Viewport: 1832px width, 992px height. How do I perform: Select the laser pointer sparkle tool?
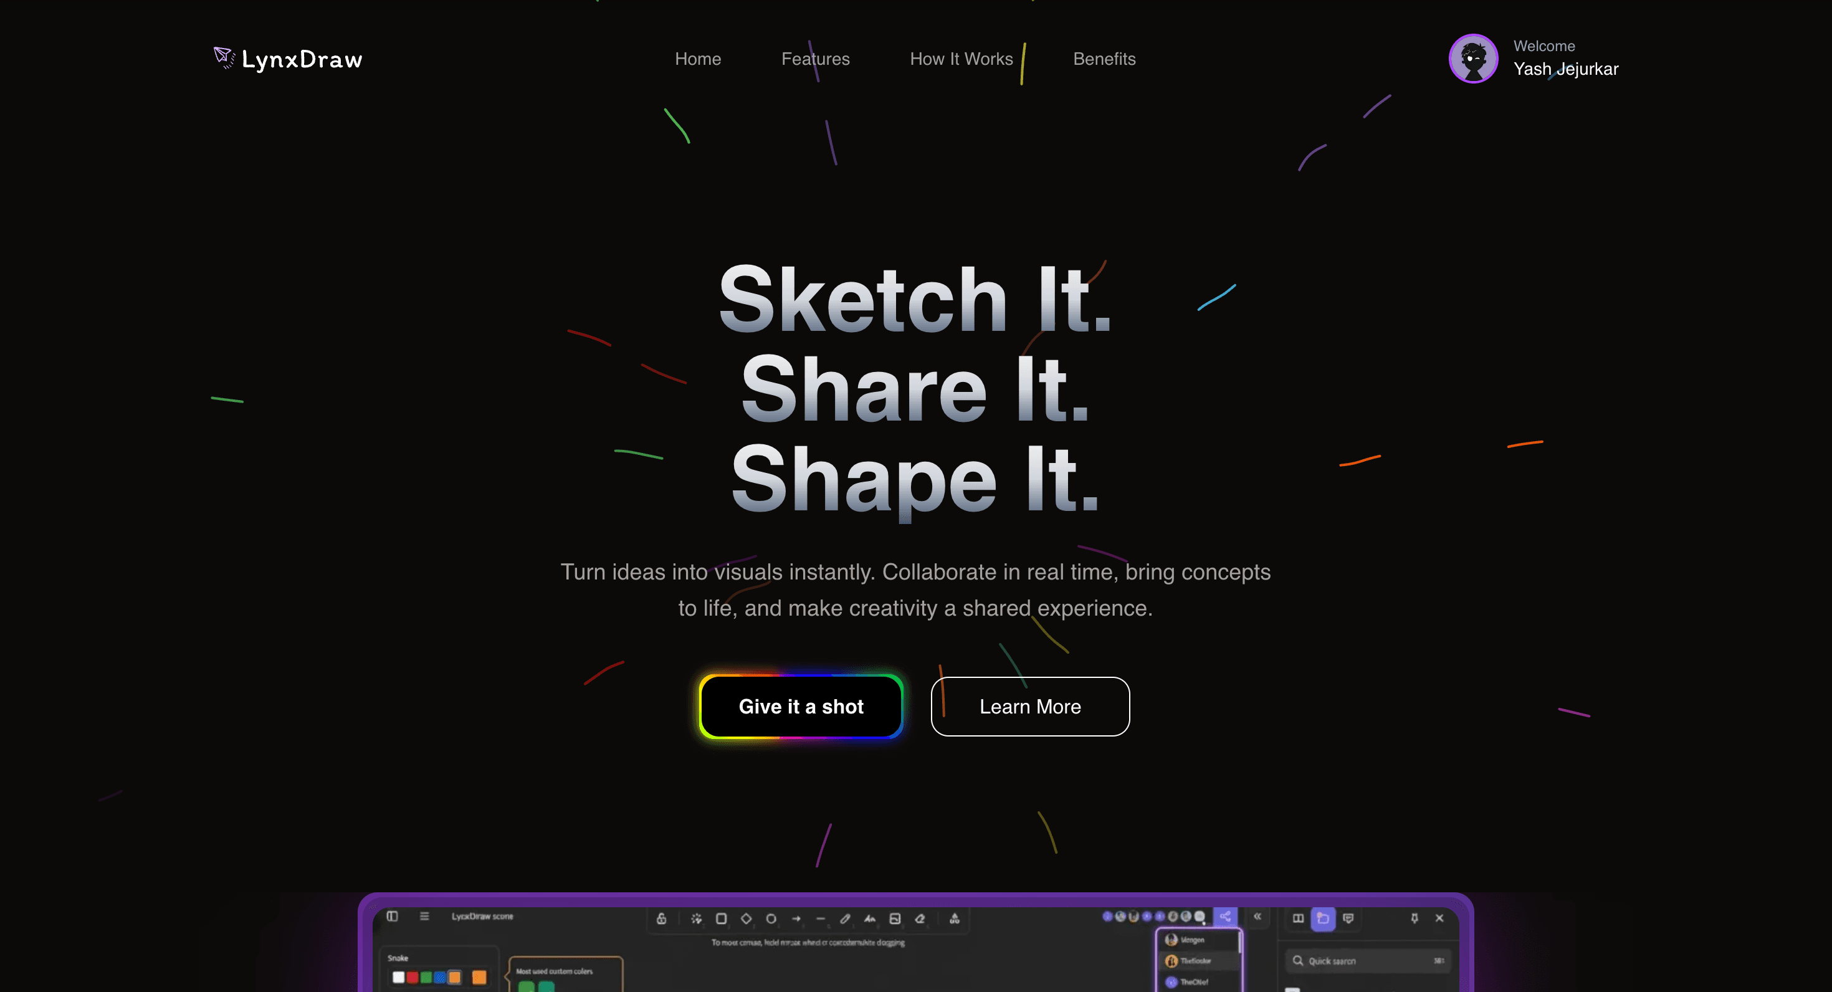pos(696,918)
